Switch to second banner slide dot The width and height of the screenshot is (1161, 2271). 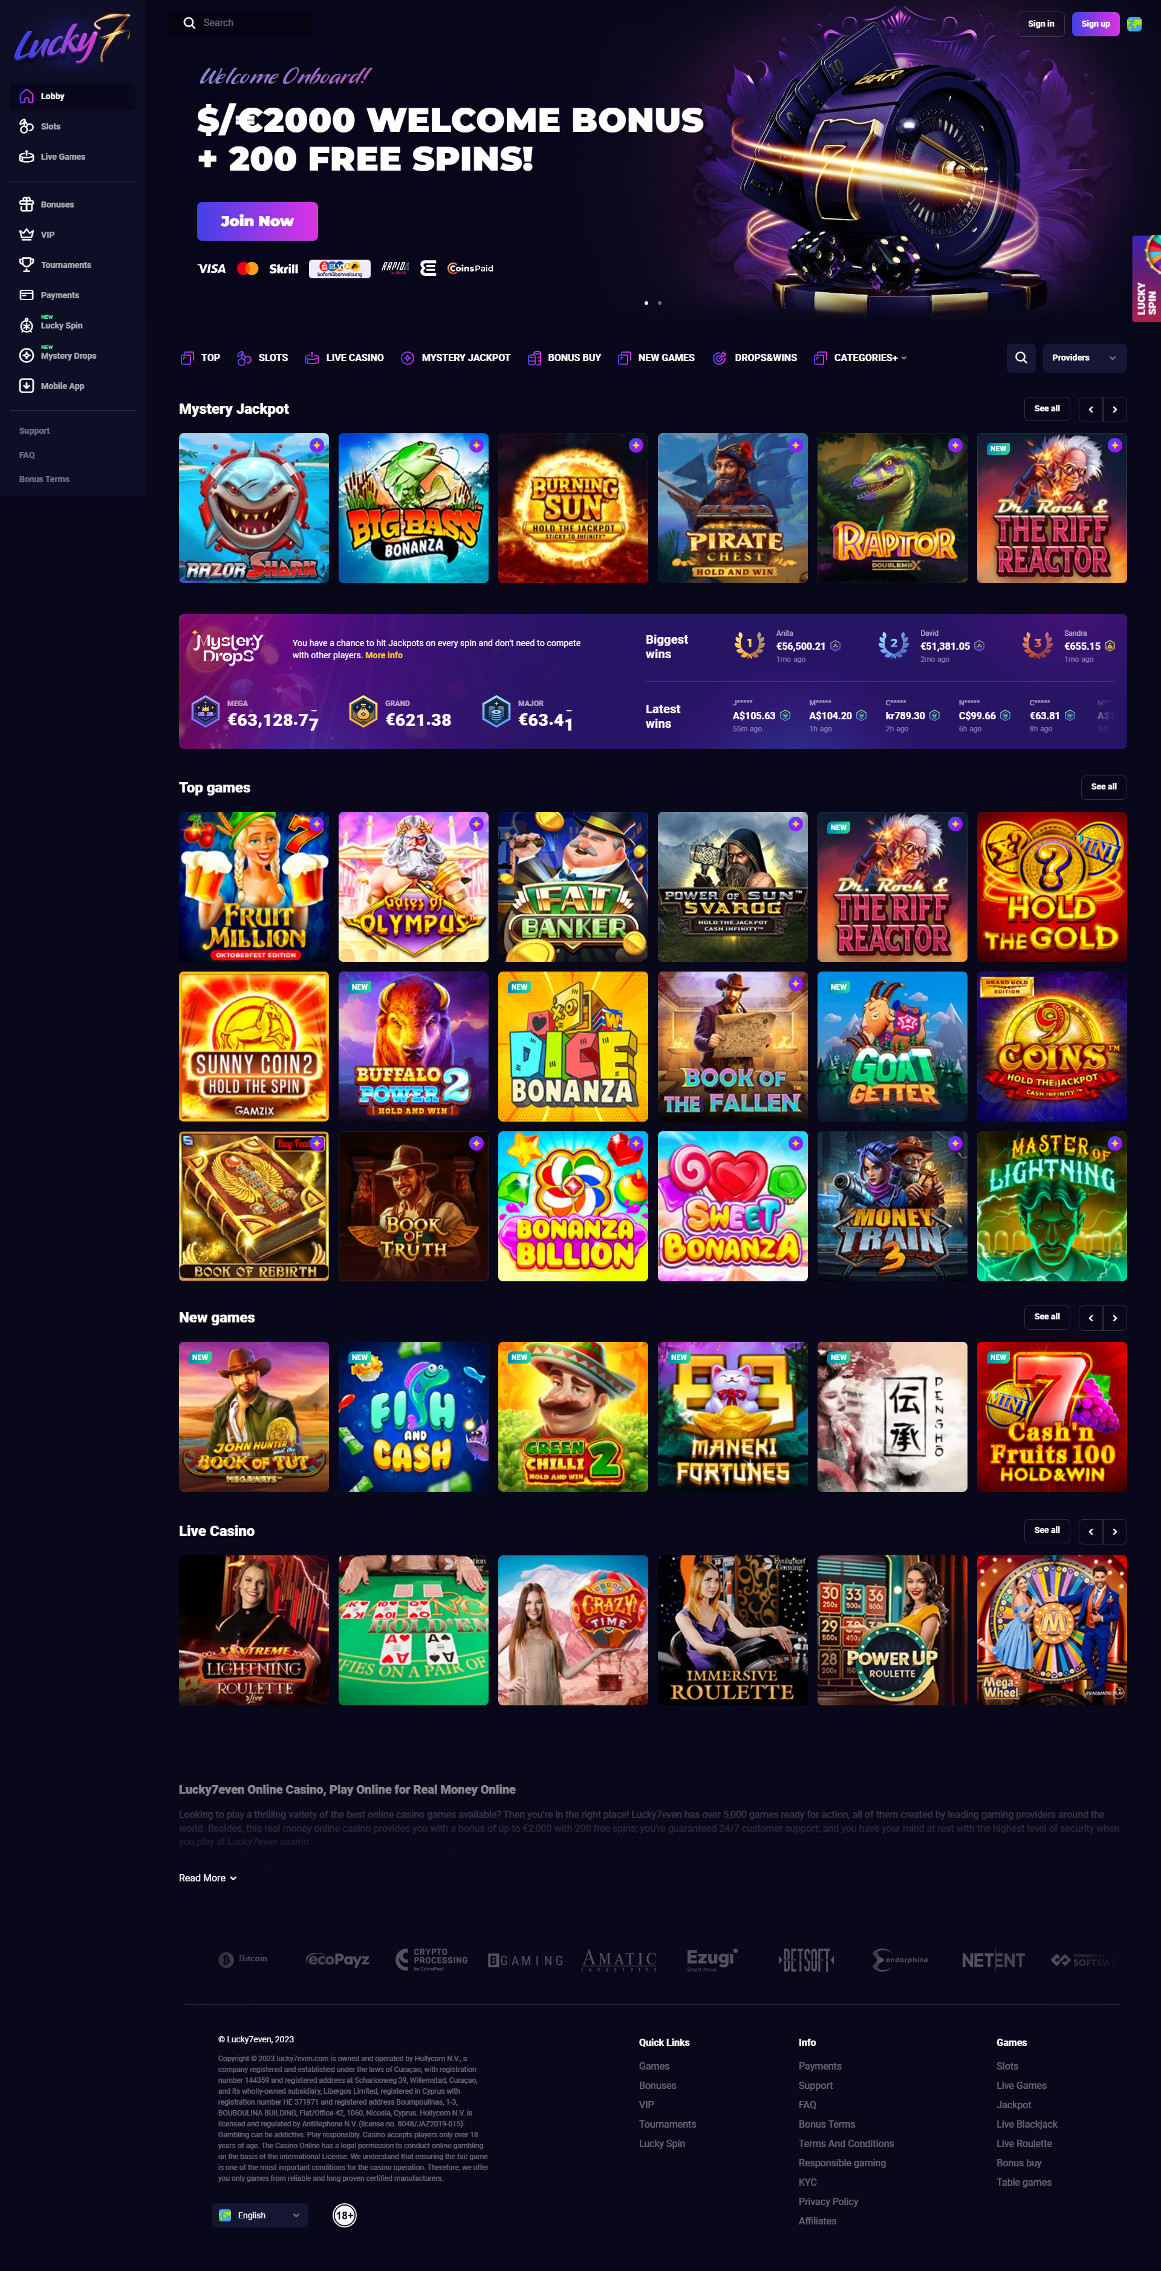point(660,303)
